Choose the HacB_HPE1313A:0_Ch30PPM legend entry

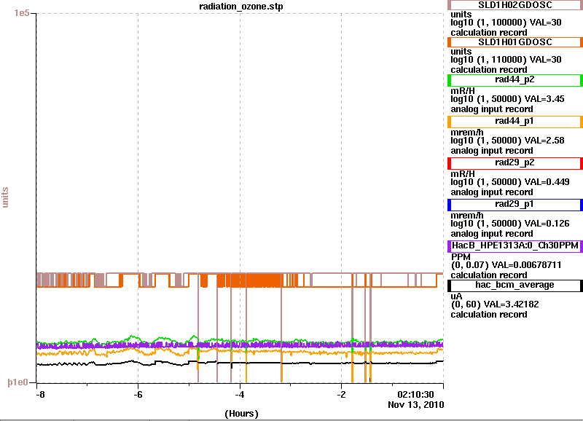[x=515, y=246]
